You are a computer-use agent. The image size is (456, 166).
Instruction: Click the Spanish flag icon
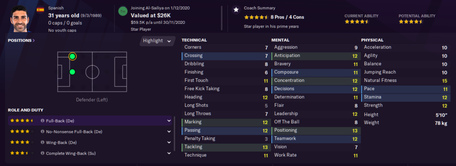(40, 9)
